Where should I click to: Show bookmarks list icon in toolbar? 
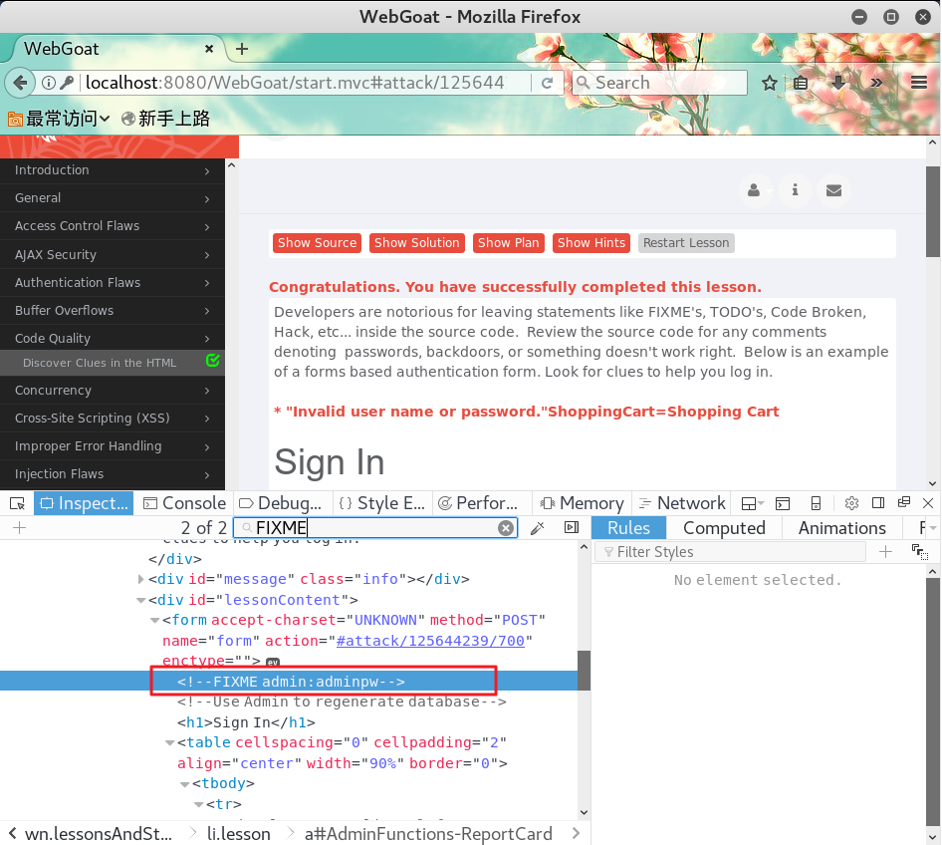tap(801, 83)
